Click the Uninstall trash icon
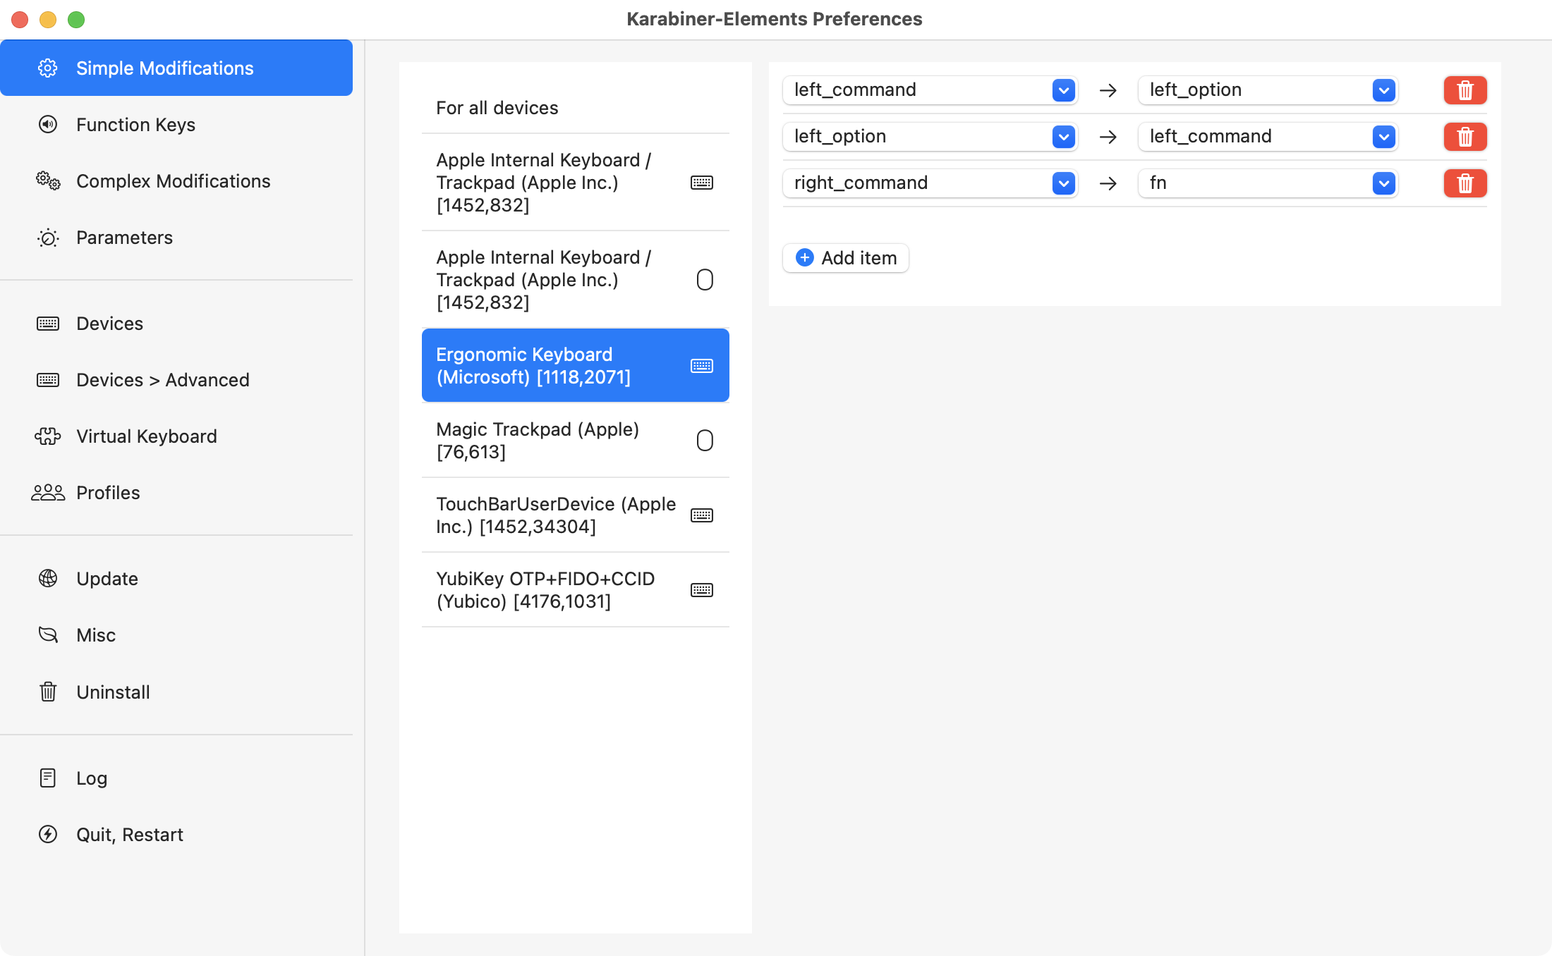The width and height of the screenshot is (1552, 956). click(48, 692)
